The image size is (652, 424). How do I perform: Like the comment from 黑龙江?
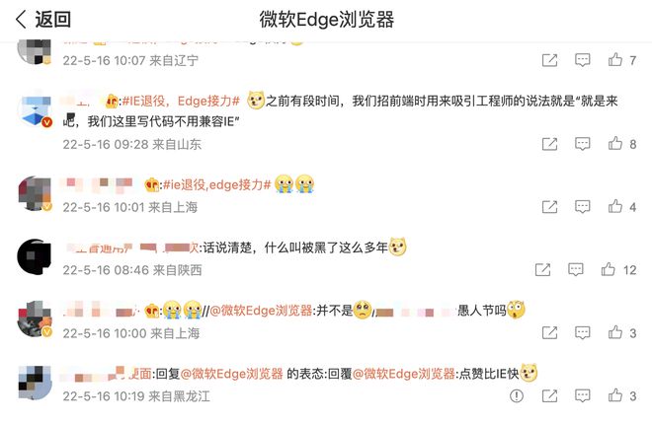[x=615, y=395]
